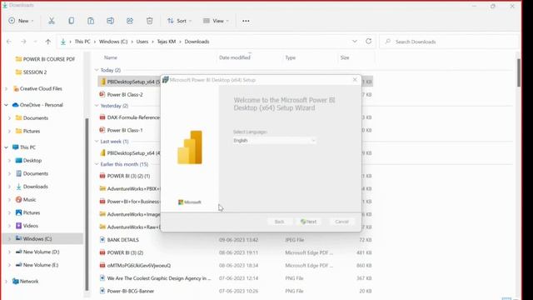This screenshot has height=300, width=533.
Task: Click PBIDesktopSetup_x64 file icon under Today
Action: tap(102, 82)
